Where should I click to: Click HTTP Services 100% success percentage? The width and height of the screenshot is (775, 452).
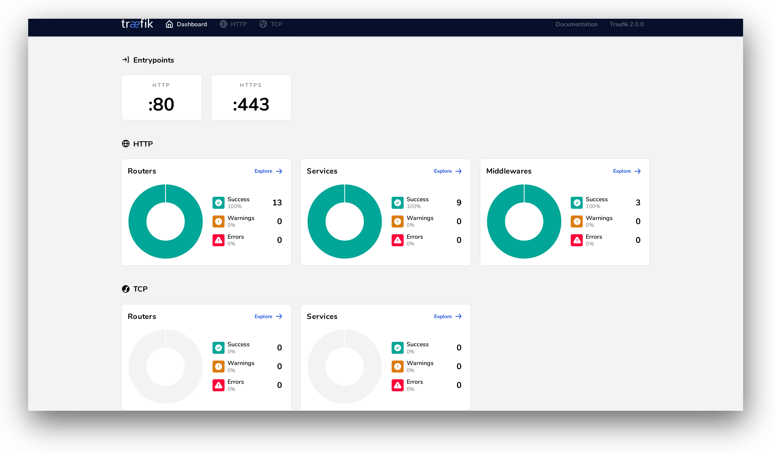(414, 207)
